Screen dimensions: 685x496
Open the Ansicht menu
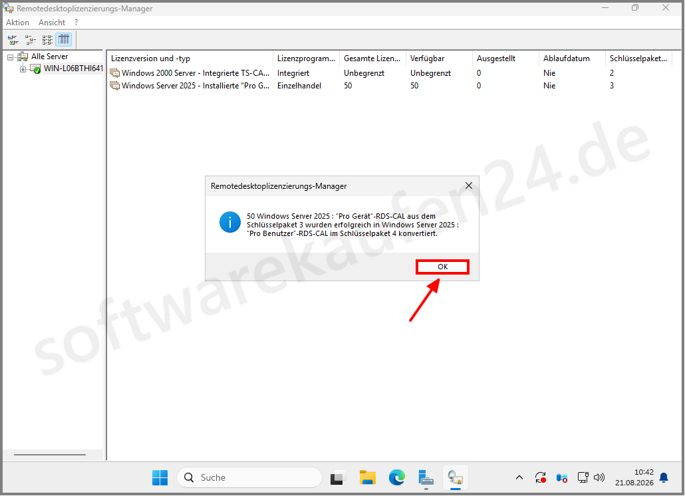[x=52, y=22]
